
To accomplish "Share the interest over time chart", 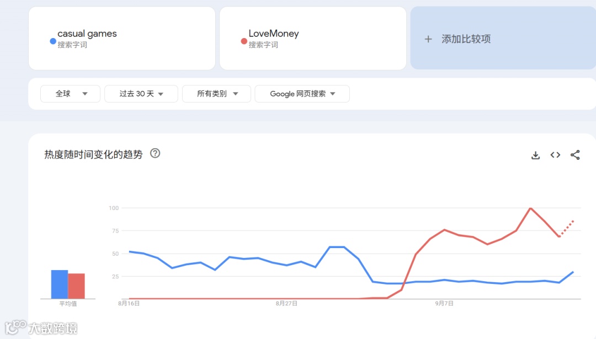I will click(x=575, y=155).
